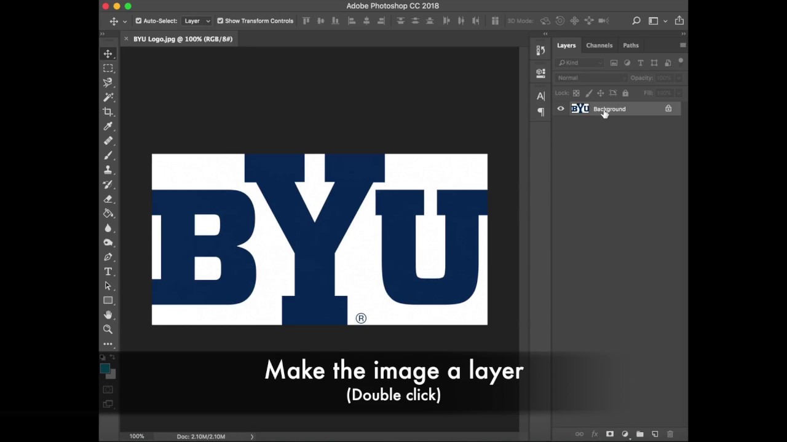Click the foreground color swatch
Image resolution: width=787 pixels, height=442 pixels.
tap(105, 368)
